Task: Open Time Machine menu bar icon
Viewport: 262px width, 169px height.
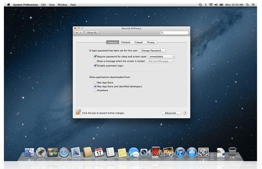Action: pyautogui.click(x=200, y=5)
